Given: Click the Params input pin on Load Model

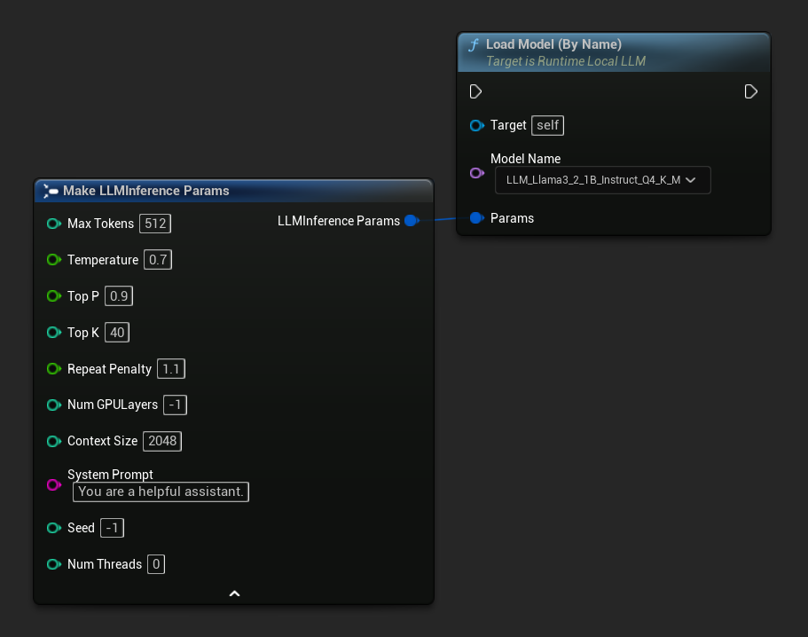Looking at the screenshot, I should pyautogui.click(x=476, y=217).
